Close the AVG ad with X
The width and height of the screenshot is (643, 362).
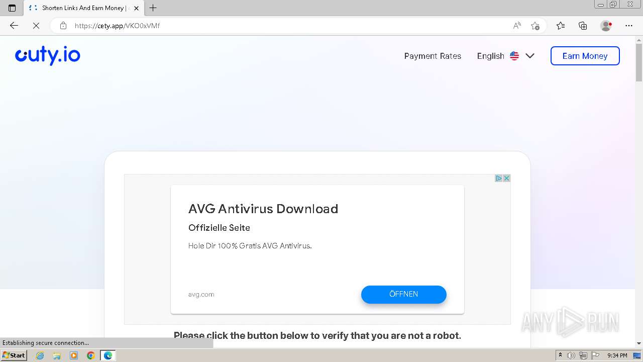coord(507,178)
